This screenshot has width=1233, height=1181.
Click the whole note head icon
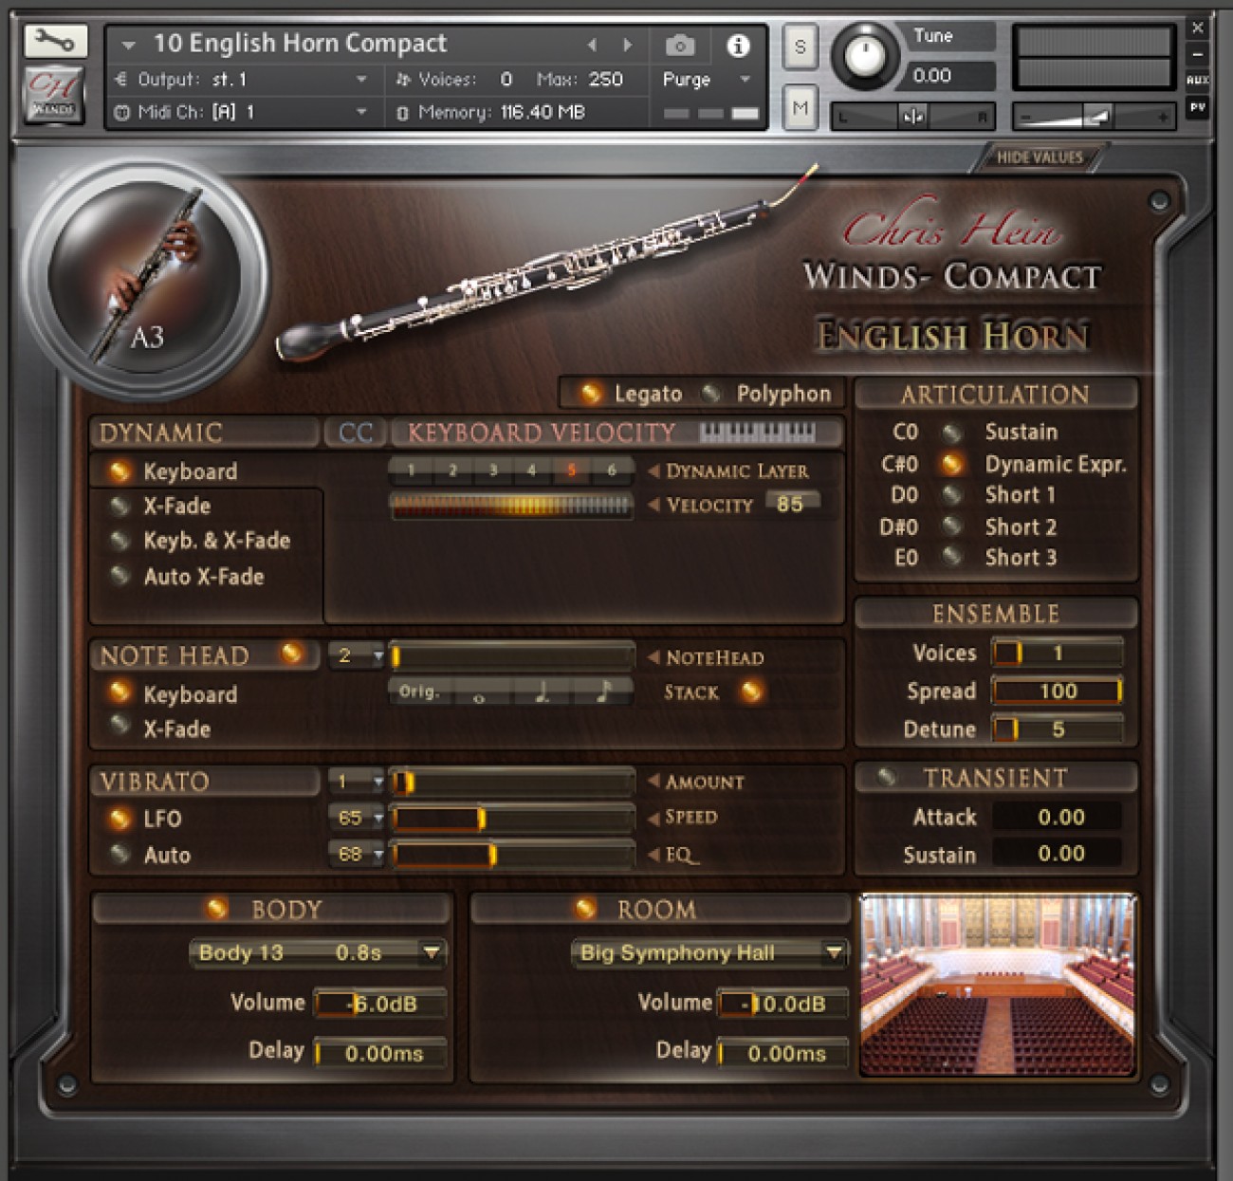(479, 694)
